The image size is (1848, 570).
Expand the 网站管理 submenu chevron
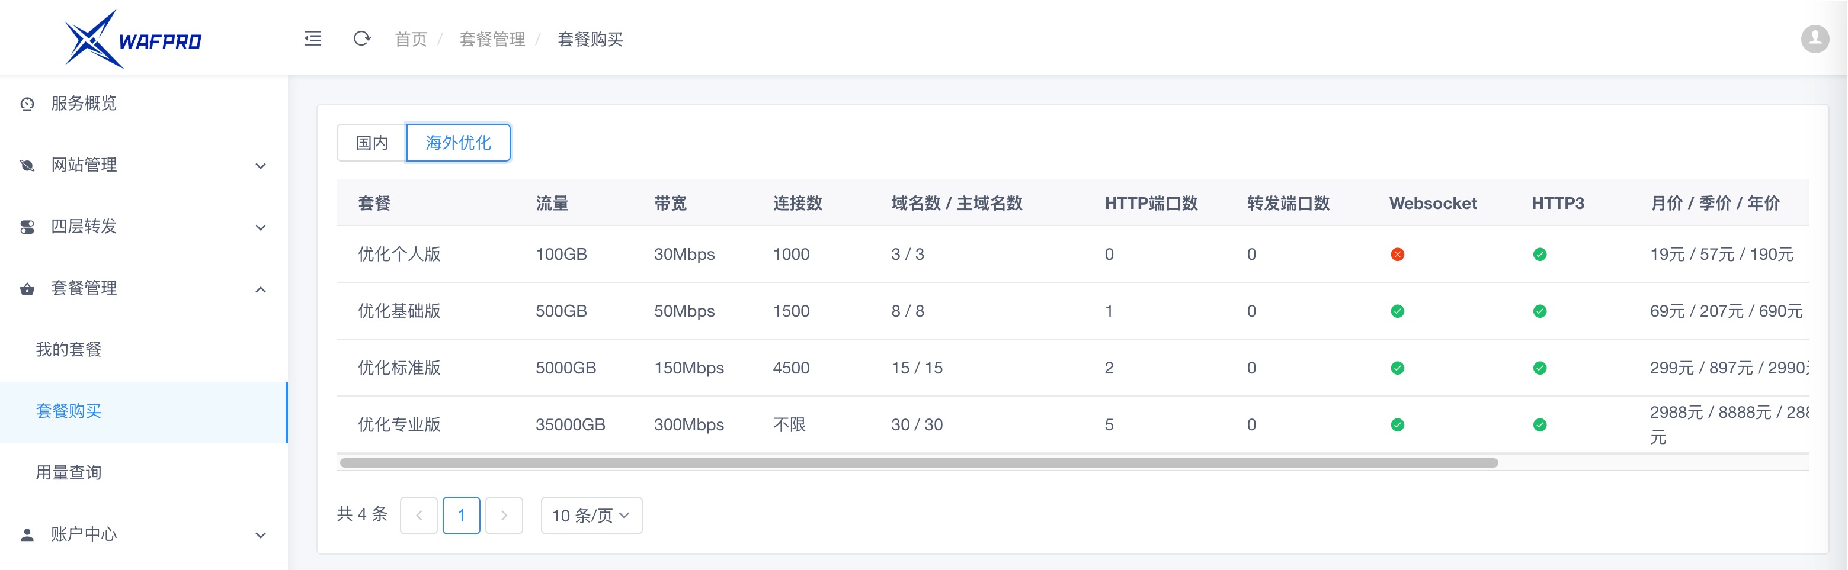pyautogui.click(x=261, y=166)
